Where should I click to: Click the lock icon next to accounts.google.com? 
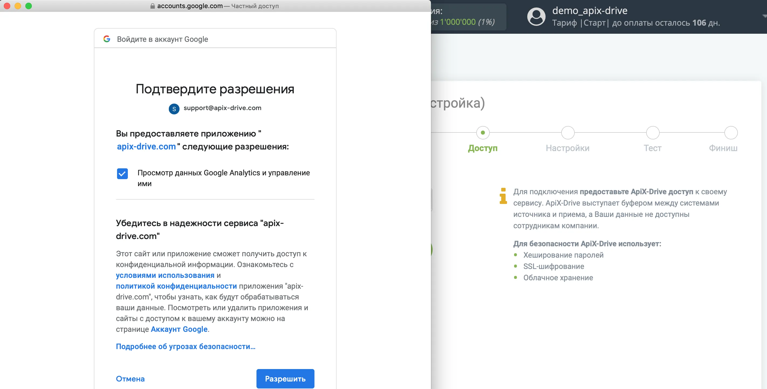[x=152, y=6]
